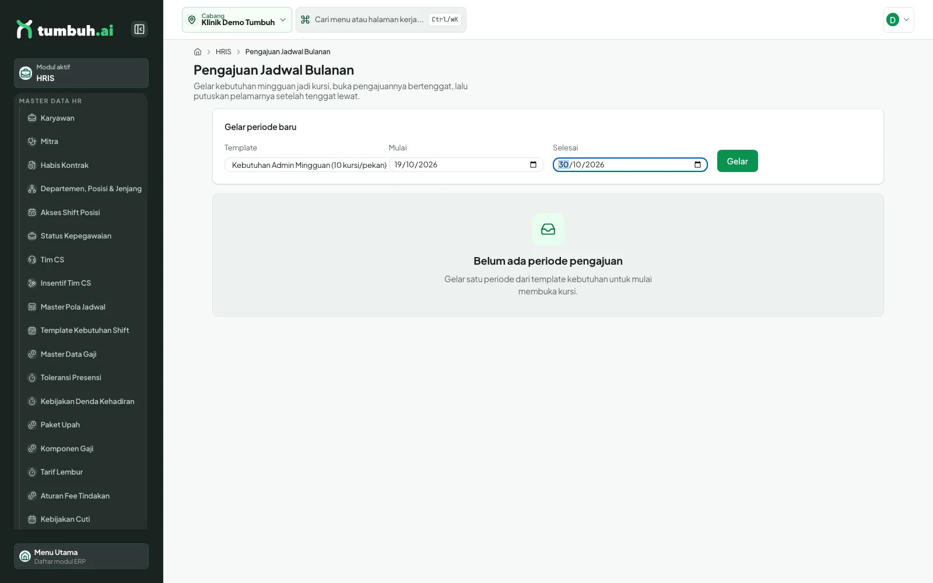Click the Selesai date input

tap(630, 165)
